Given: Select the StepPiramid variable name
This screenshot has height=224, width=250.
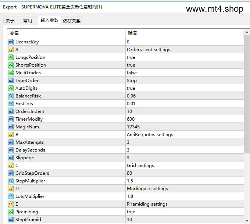Looking at the screenshot, I should coord(28,220).
